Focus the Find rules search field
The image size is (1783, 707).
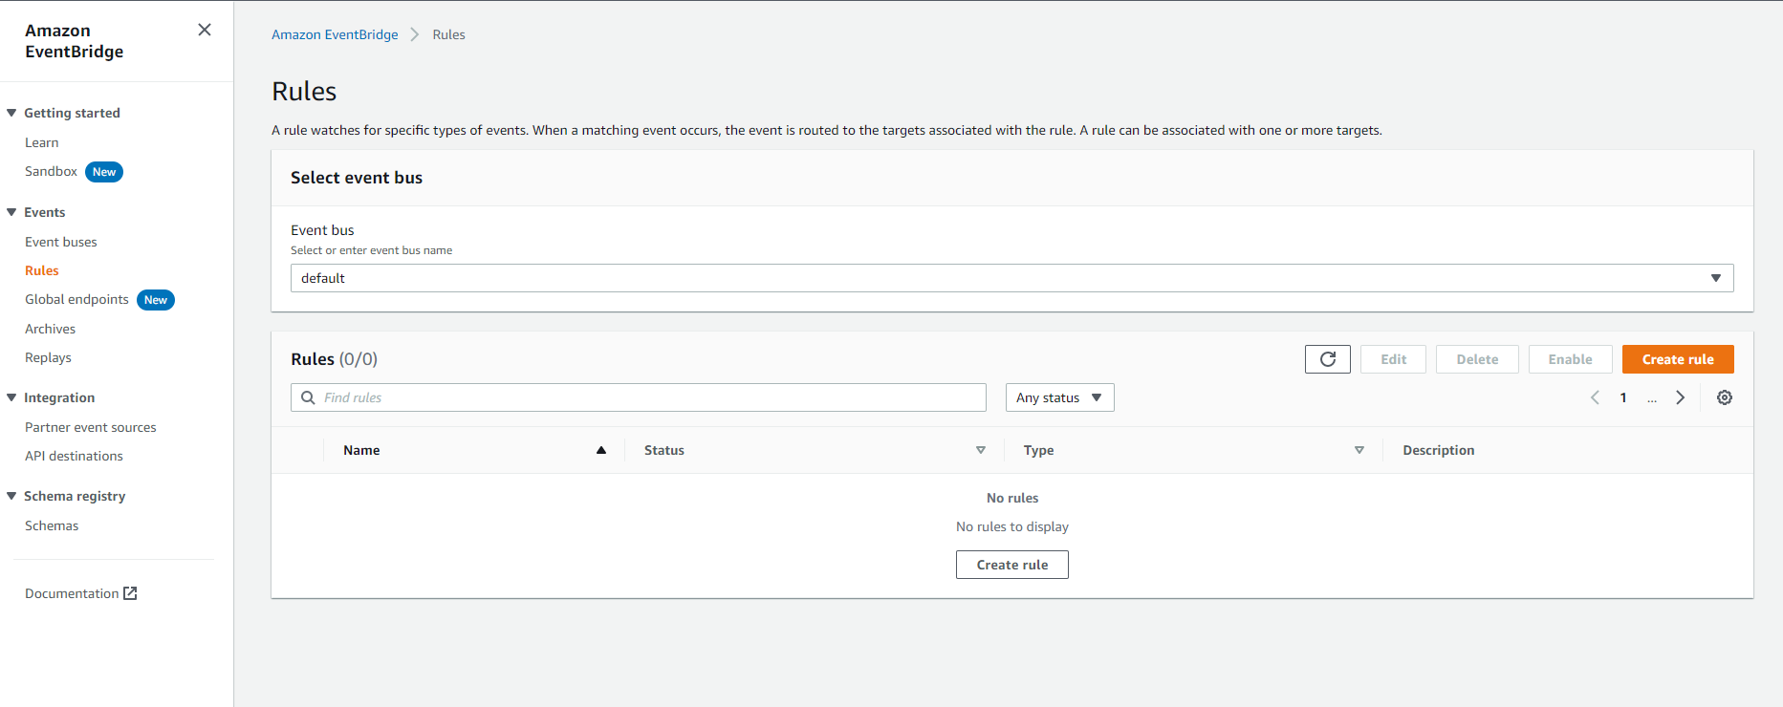point(639,397)
